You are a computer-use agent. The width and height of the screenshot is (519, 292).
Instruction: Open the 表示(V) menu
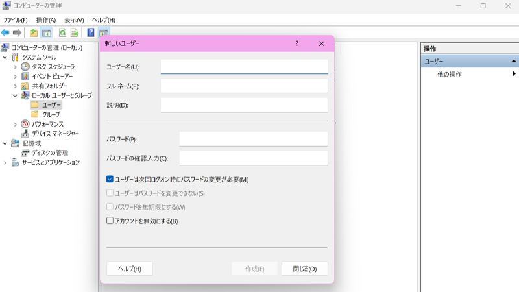point(74,20)
